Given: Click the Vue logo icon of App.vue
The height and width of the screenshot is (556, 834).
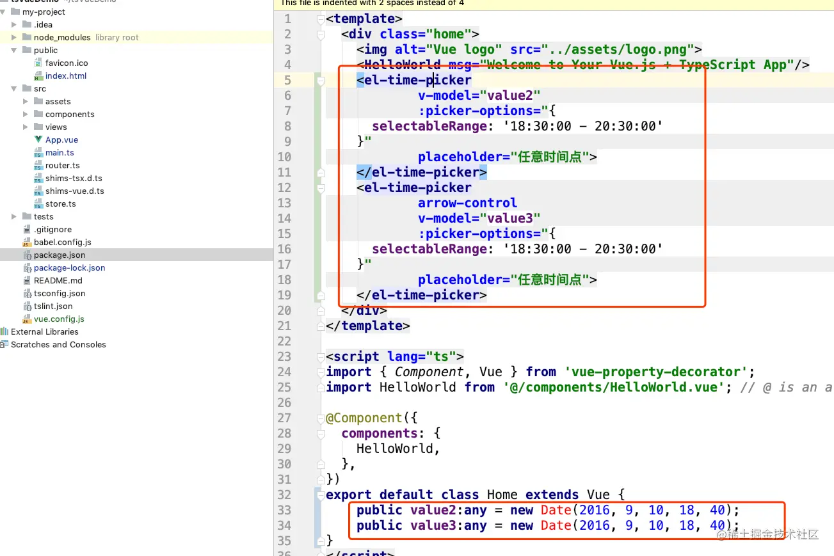Looking at the screenshot, I should [38, 140].
